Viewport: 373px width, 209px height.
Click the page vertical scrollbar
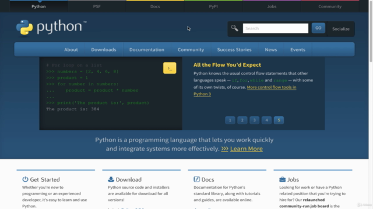(371, 32)
